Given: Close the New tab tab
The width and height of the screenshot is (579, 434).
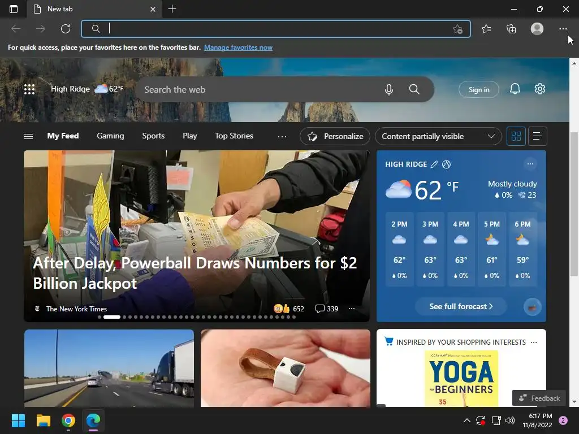Looking at the screenshot, I should (153, 9).
